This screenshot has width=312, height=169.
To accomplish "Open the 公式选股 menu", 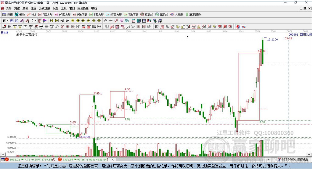I will coord(44,8).
